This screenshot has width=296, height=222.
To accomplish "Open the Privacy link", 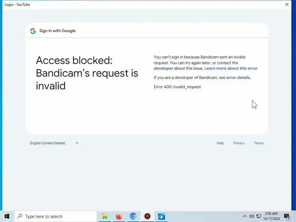I will click(x=239, y=143).
